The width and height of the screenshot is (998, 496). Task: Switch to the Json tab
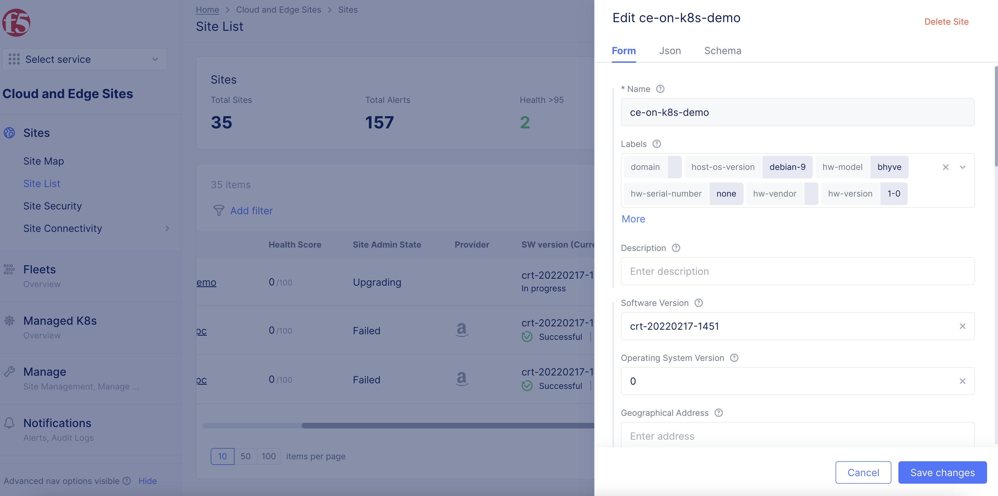pyautogui.click(x=670, y=51)
